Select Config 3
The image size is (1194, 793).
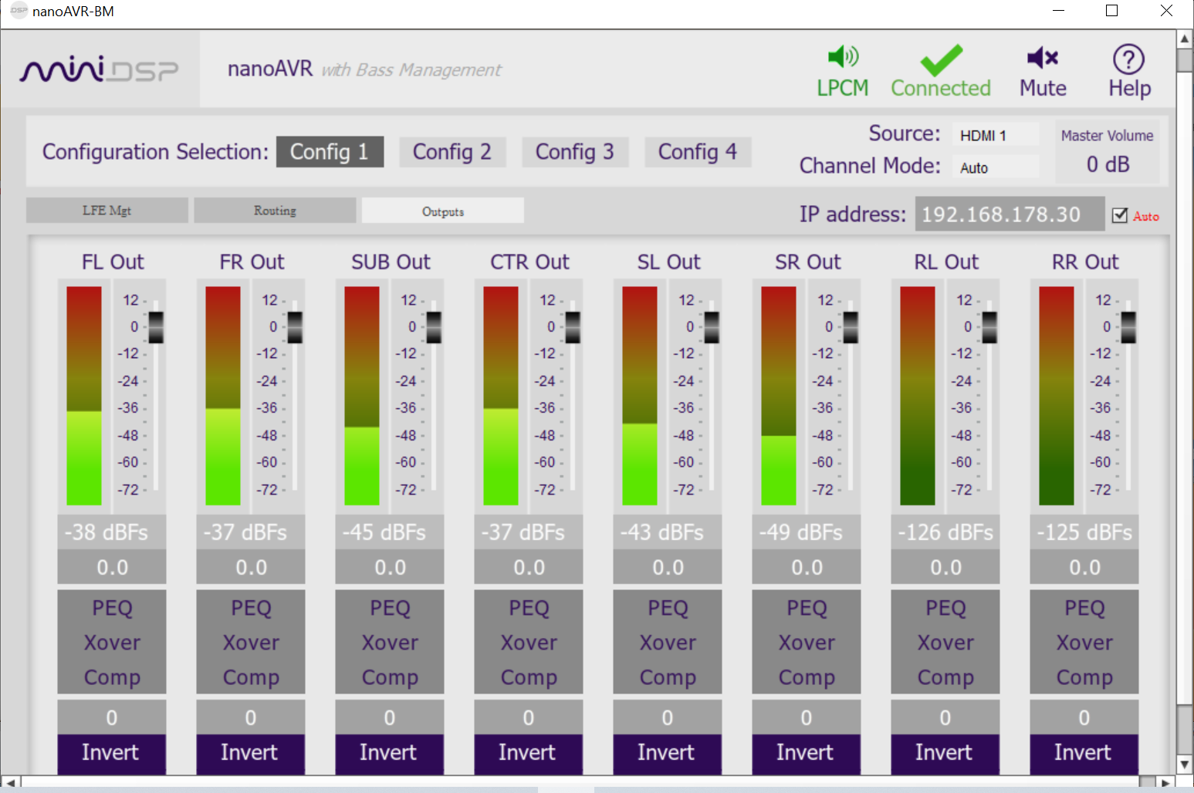pos(575,152)
